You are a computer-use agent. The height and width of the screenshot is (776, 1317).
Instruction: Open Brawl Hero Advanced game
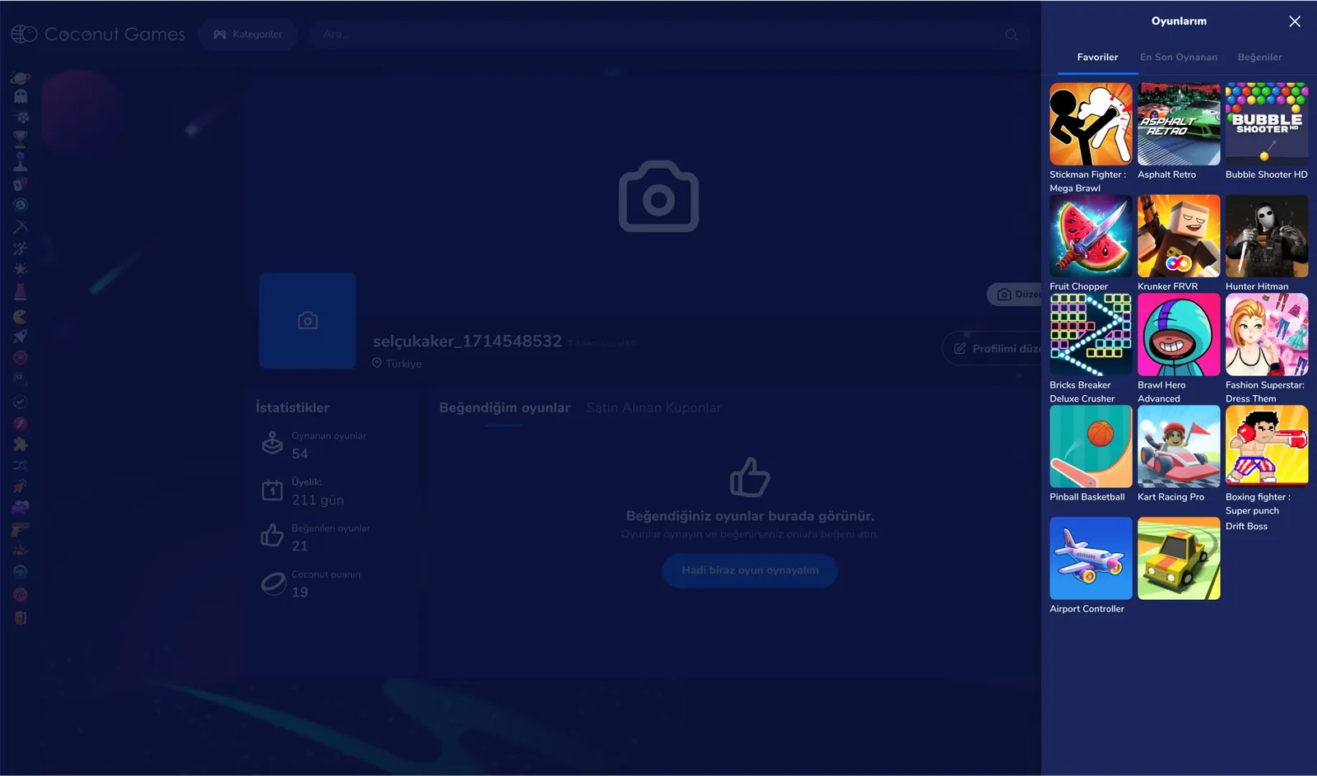point(1179,335)
